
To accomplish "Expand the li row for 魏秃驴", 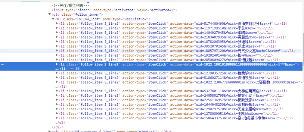I will 57,73.
